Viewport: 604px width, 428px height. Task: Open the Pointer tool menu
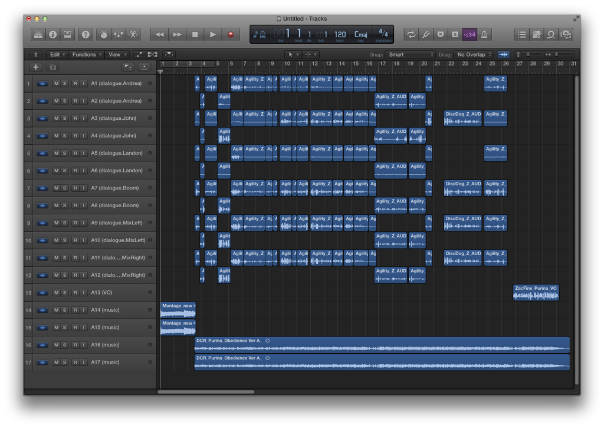293,54
